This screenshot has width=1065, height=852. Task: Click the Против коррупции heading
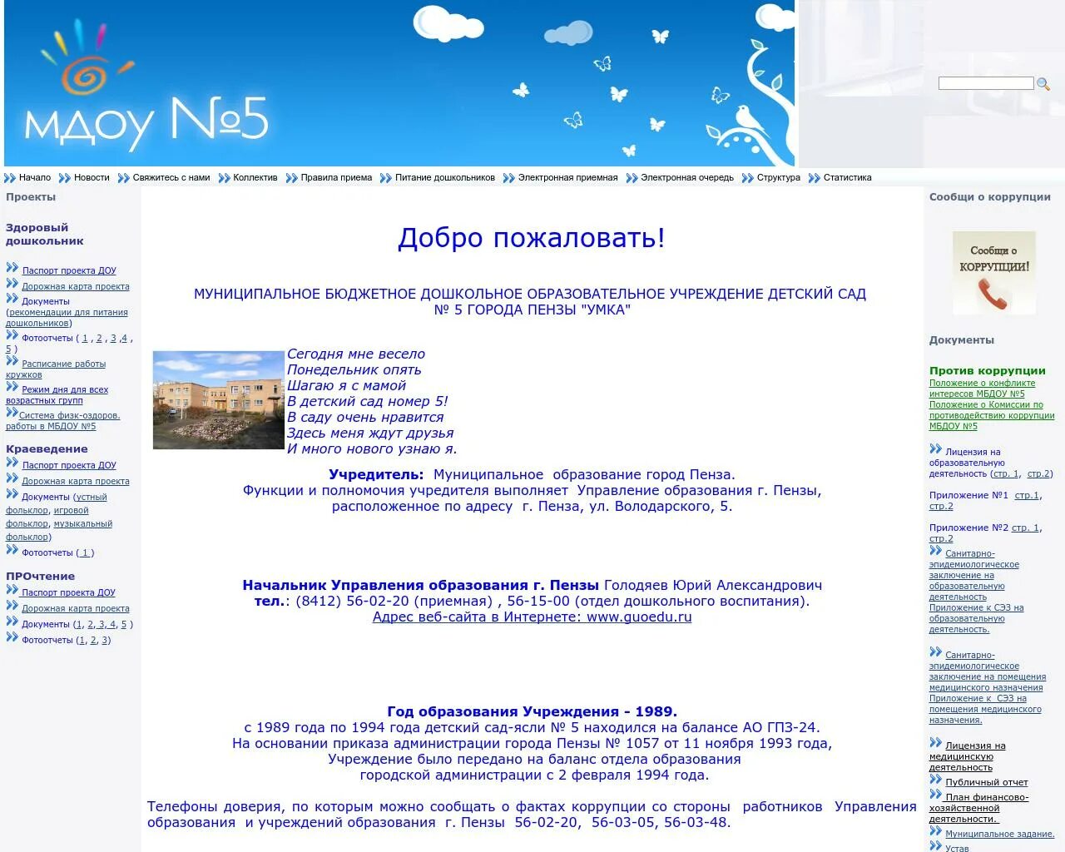tap(988, 371)
